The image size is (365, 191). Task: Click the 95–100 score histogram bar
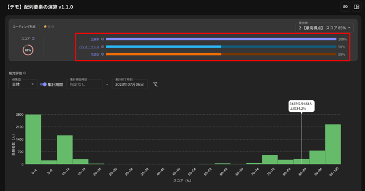[333, 144]
